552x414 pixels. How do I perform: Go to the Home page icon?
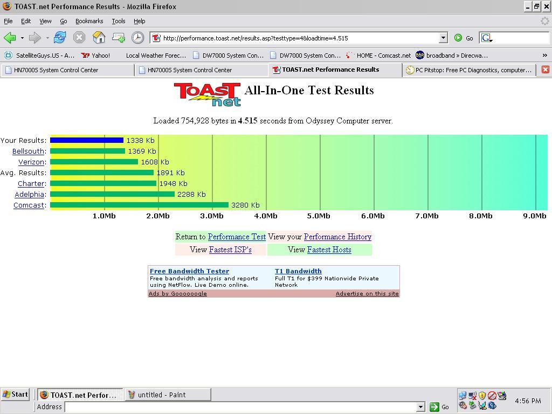click(99, 37)
